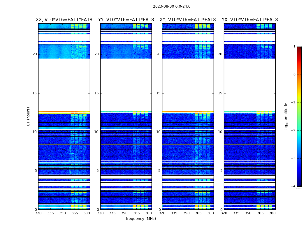This screenshot has width=306, height=233.
Task: Open the YY polarization waterfall plot
Action: 126,116
